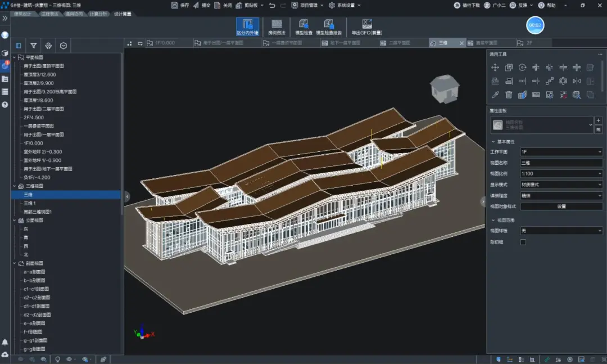The height and width of the screenshot is (364, 607).
Task: Select 2F/4.500 in the view tree
Action: tap(34, 118)
